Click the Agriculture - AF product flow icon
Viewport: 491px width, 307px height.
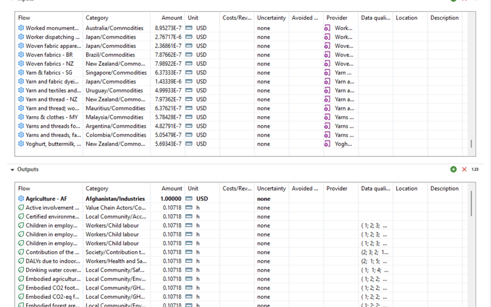tap(21, 199)
